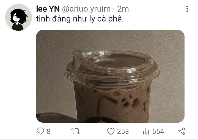Open the three-dot more options menu

pos(187,9)
